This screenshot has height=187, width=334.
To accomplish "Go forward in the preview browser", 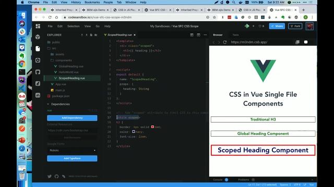I will click(x=219, y=42).
